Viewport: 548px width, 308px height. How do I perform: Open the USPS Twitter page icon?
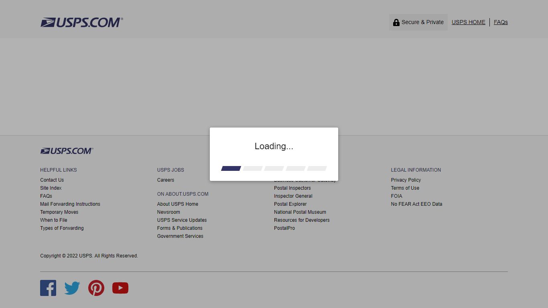(72, 288)
